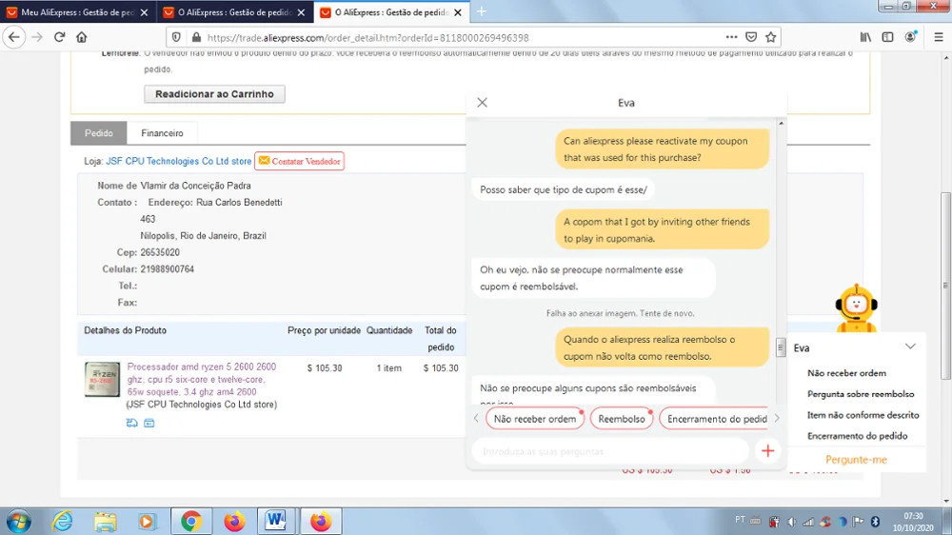Select the Reembolso quick-reply chip
Viewport: 952px width, 535px height.
tap(622, 419)
